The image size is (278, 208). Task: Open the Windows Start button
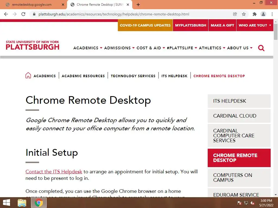[7, 203]
